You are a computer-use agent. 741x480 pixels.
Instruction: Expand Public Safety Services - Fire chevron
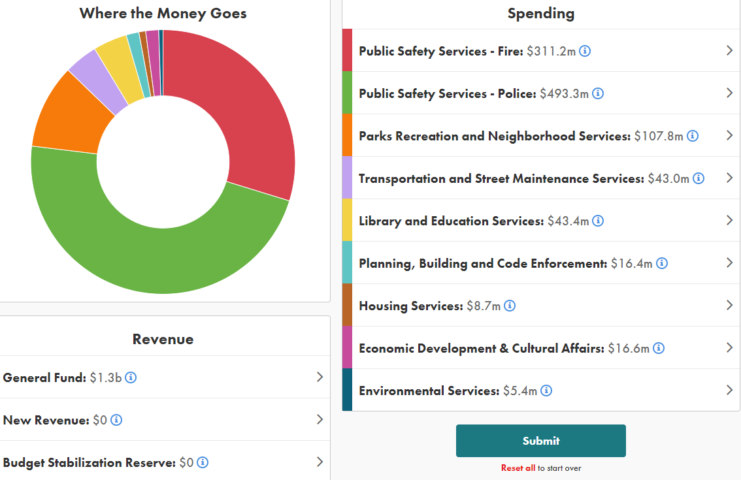(729, 50)
